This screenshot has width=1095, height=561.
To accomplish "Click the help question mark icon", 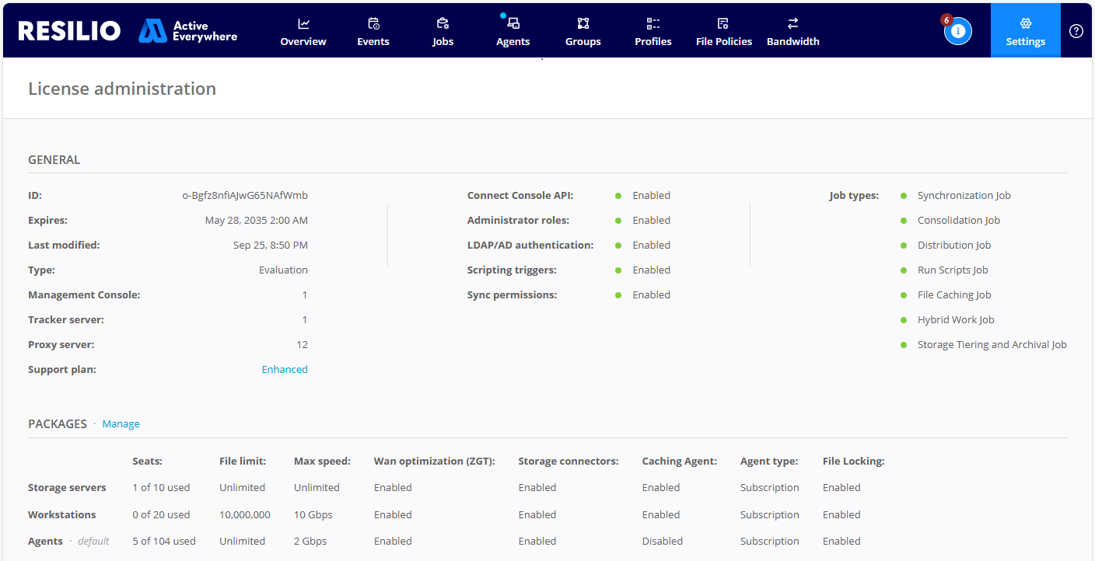I will (x=1076, y=30).
